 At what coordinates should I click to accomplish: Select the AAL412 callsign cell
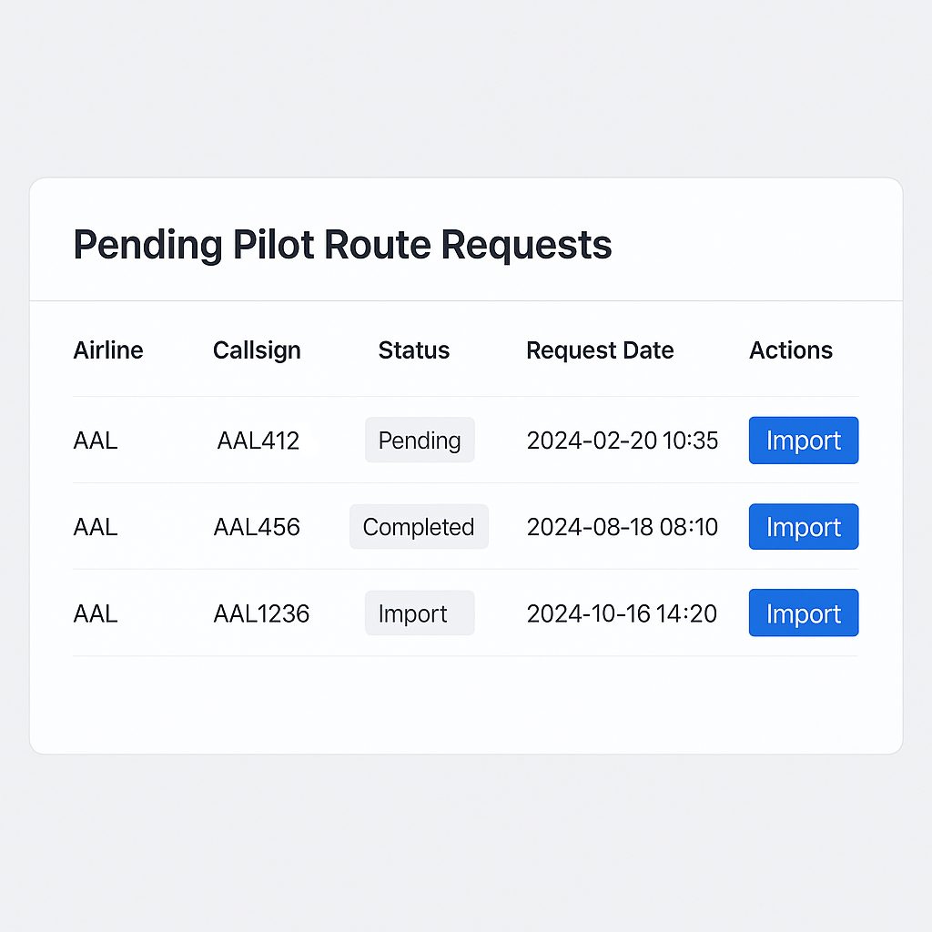258,441
